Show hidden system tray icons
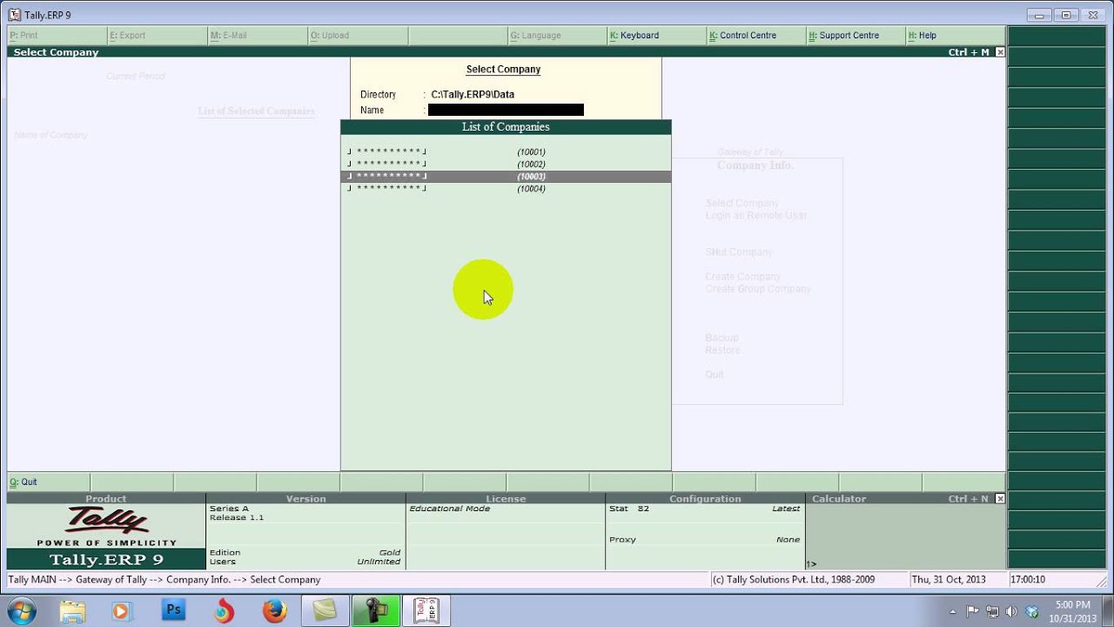1114x627 pixels. 953,611
